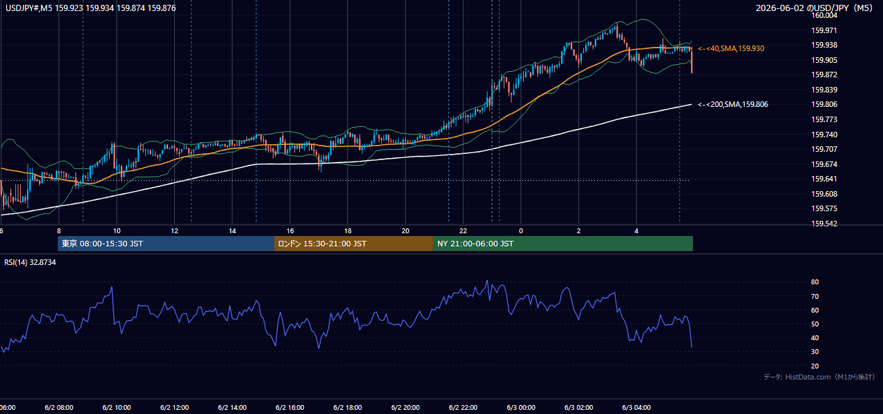The image size is (883, 414).
Task: Click the 159.839 price axis label
Action: click(824, 90)
